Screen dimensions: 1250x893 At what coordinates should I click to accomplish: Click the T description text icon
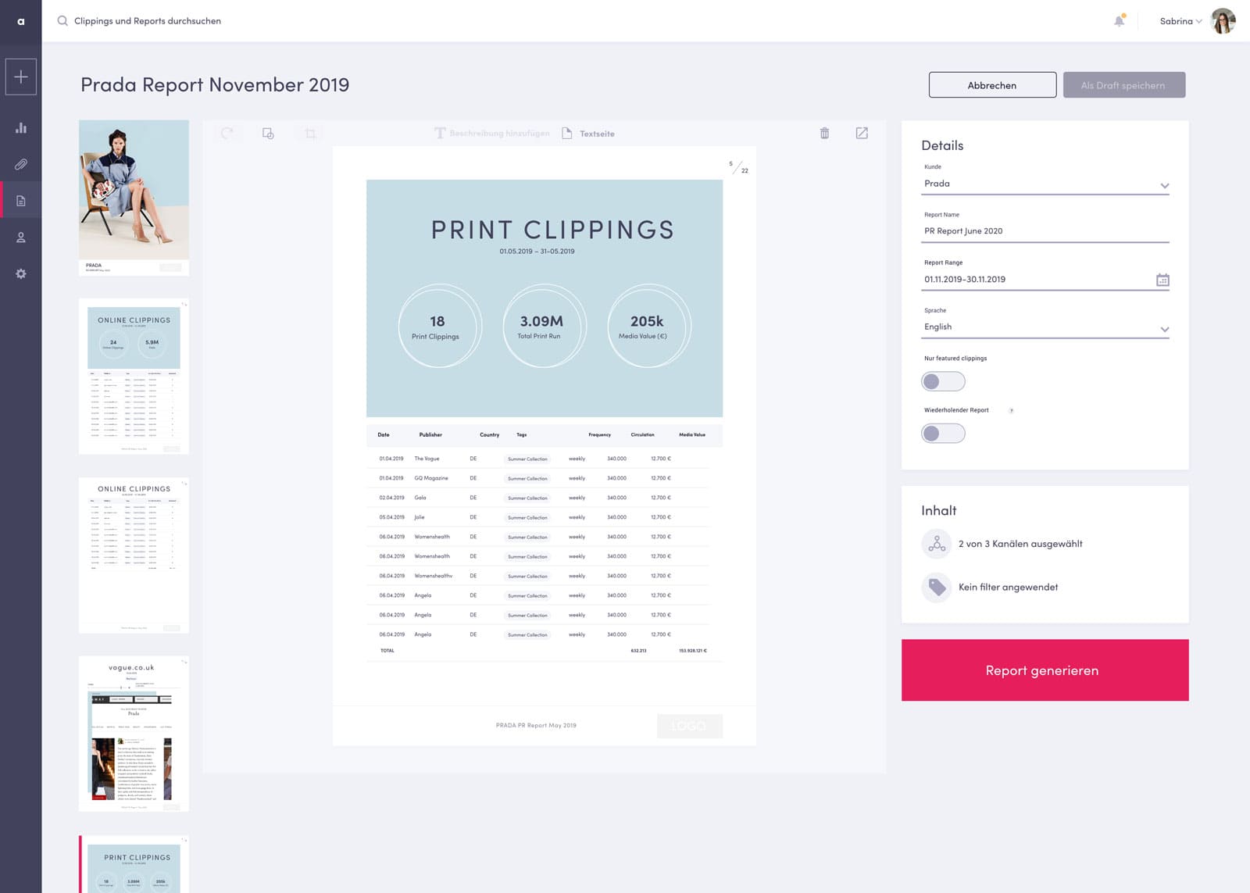(440, 134)
